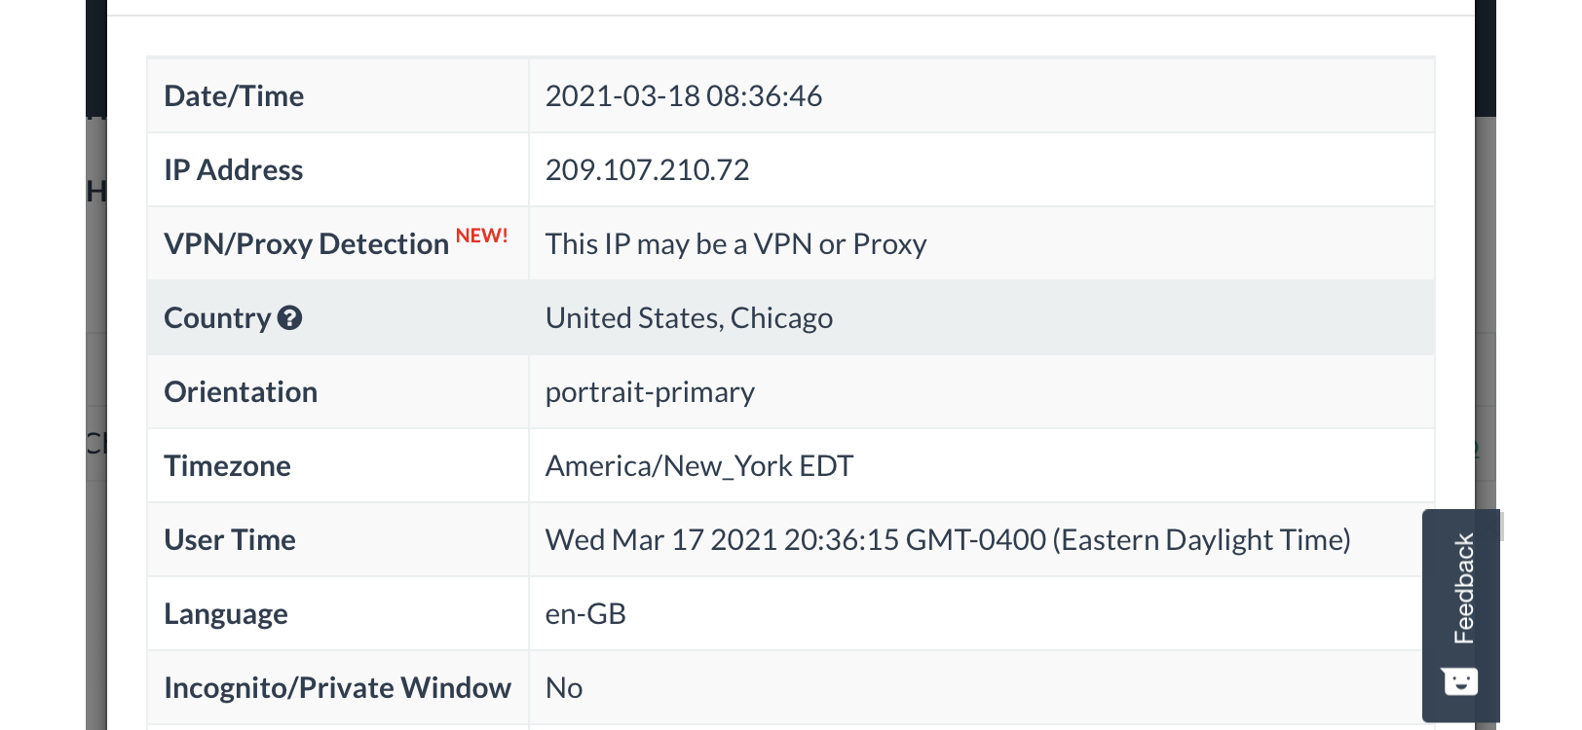The height and width of the screenshot is (730, 1582).
Task: Click the Timezone row label
Action: (227, 466)
